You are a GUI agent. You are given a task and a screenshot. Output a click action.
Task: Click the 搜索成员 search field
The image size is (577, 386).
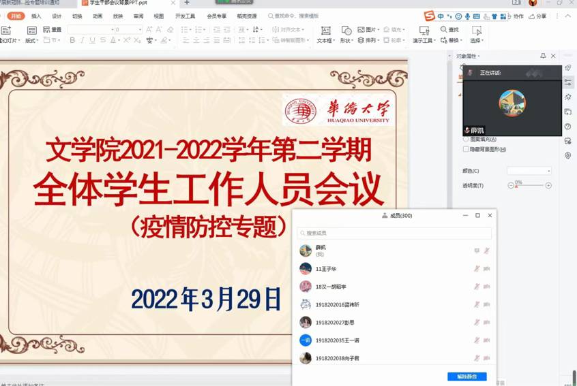pos(394,233)
